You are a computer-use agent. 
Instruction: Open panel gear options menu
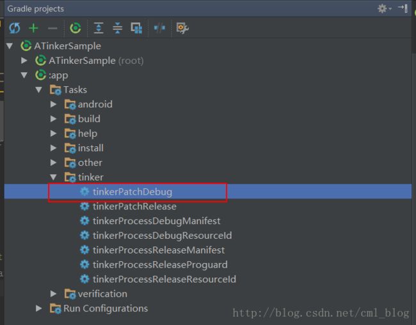384,9
